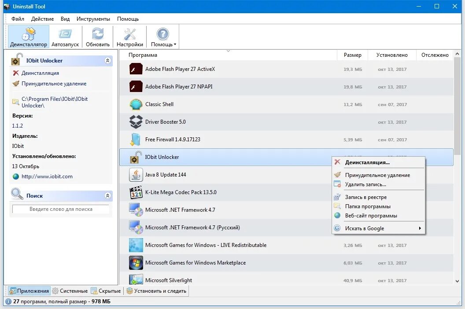Click the version value 1.1.2
Viewport: 465px width, 309px height.
tap(17, 126)
